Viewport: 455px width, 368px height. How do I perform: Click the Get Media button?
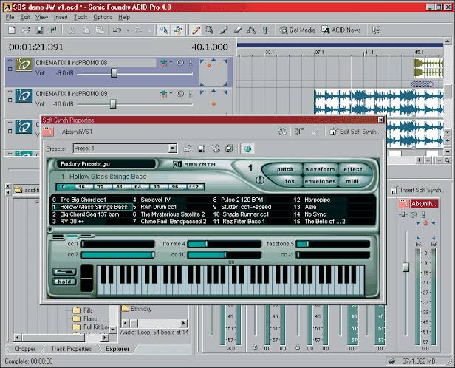298,30
